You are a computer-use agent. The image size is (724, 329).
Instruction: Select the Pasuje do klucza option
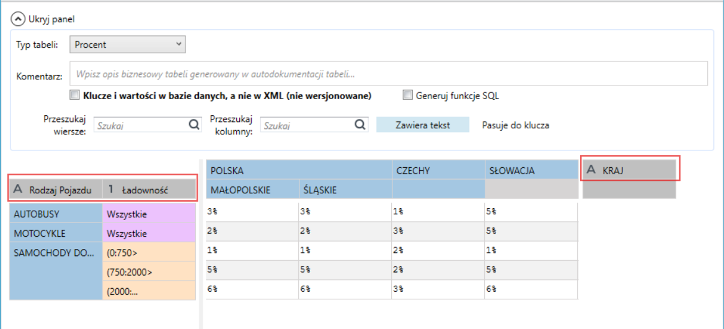coord(516,125)
